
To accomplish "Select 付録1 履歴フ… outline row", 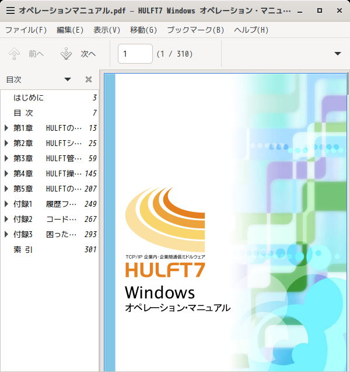I will coord(49,204).
